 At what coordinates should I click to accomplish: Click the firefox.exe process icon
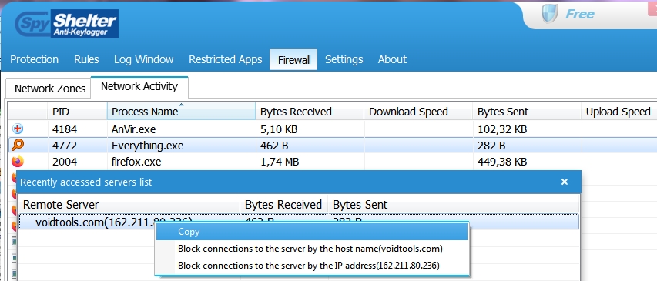point(18,161)
